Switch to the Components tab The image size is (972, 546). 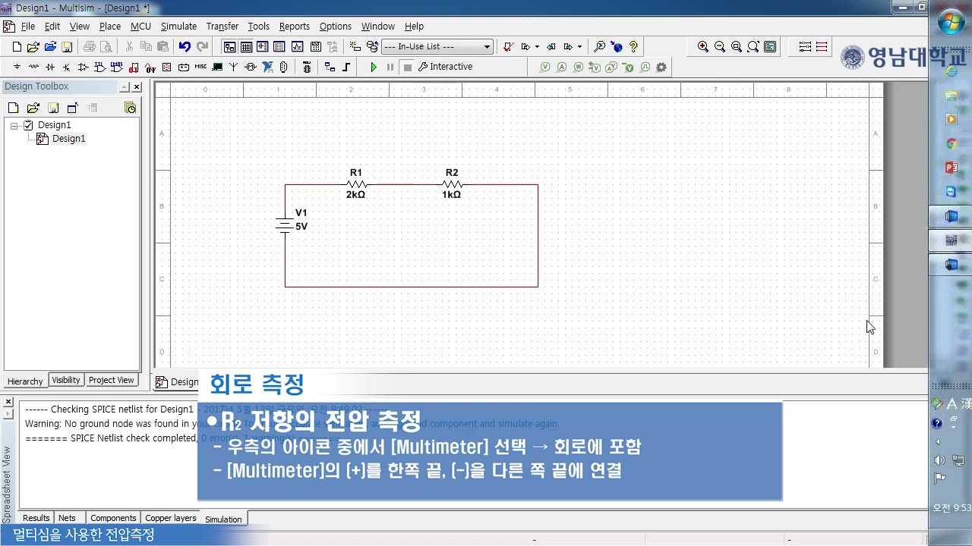[x=113, y=518]
